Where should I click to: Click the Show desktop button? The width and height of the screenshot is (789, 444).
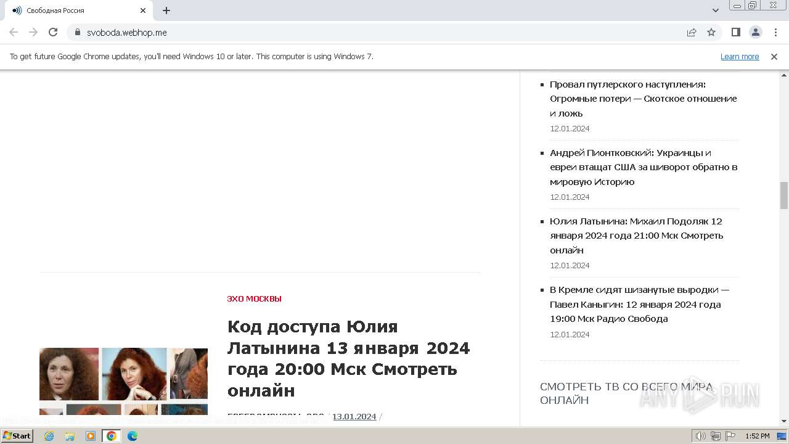click(x=782, y=436)
